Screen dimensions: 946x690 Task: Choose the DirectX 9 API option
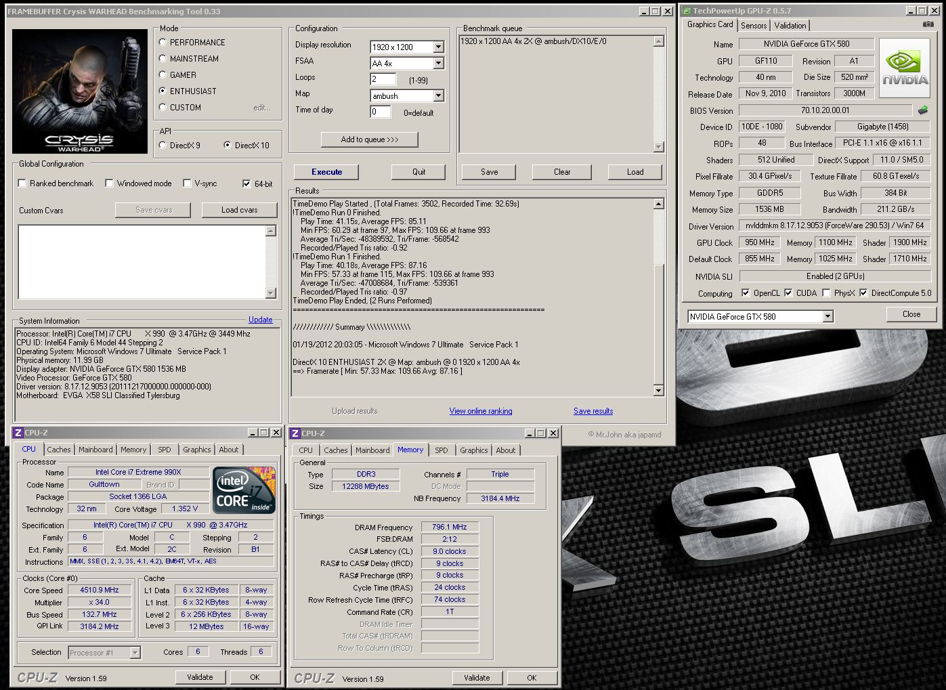click(163, 145)
